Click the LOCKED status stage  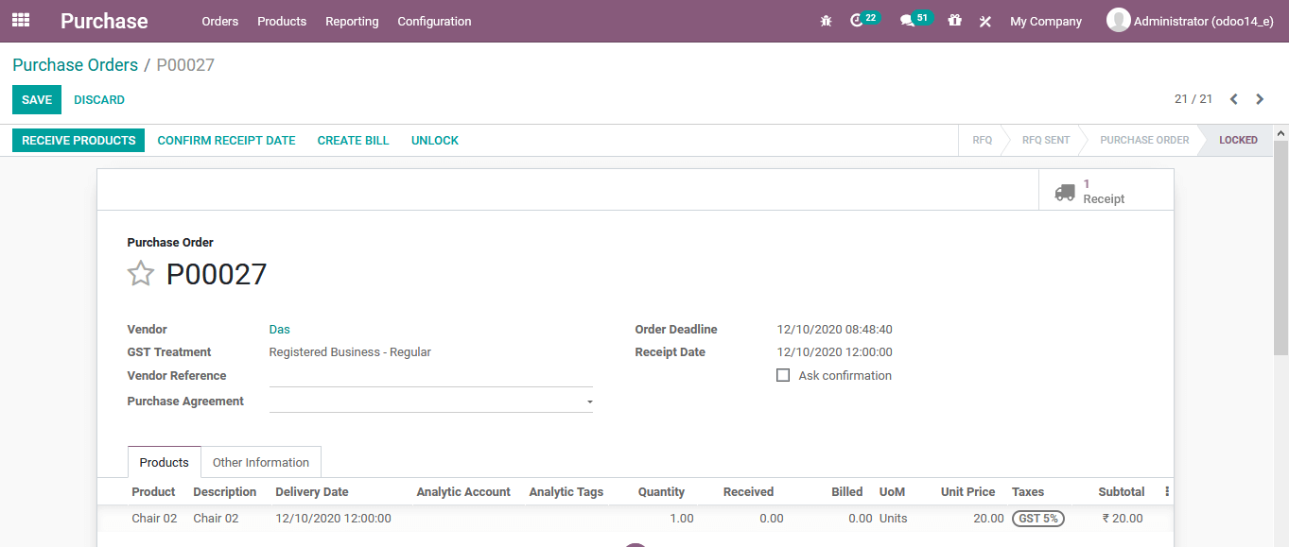[x=1238, y=140]
